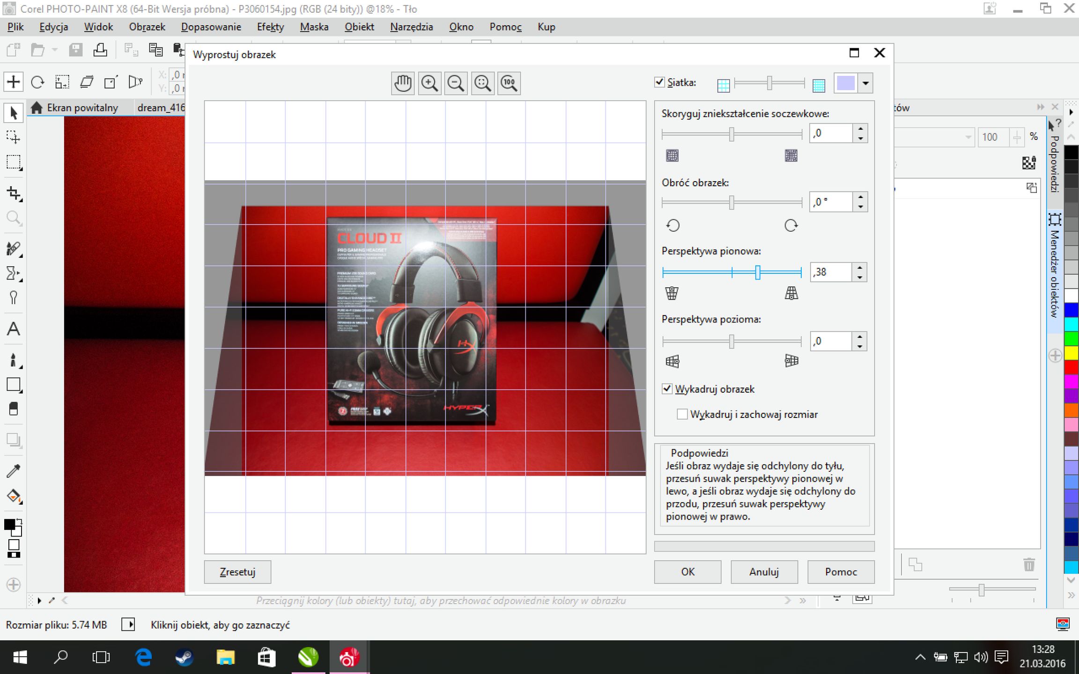
Task: Click the zoom in magnifier icon
Action: [429, 83]
